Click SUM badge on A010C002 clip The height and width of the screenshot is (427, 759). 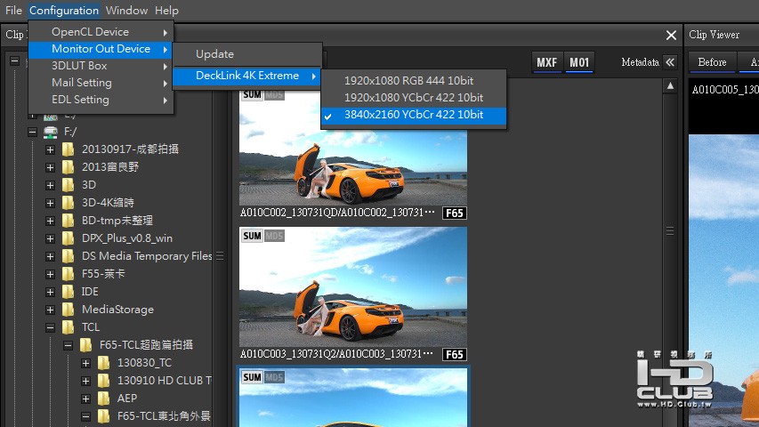252,94
